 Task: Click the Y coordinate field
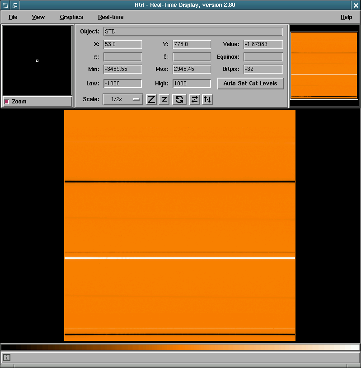click(192, 44)
